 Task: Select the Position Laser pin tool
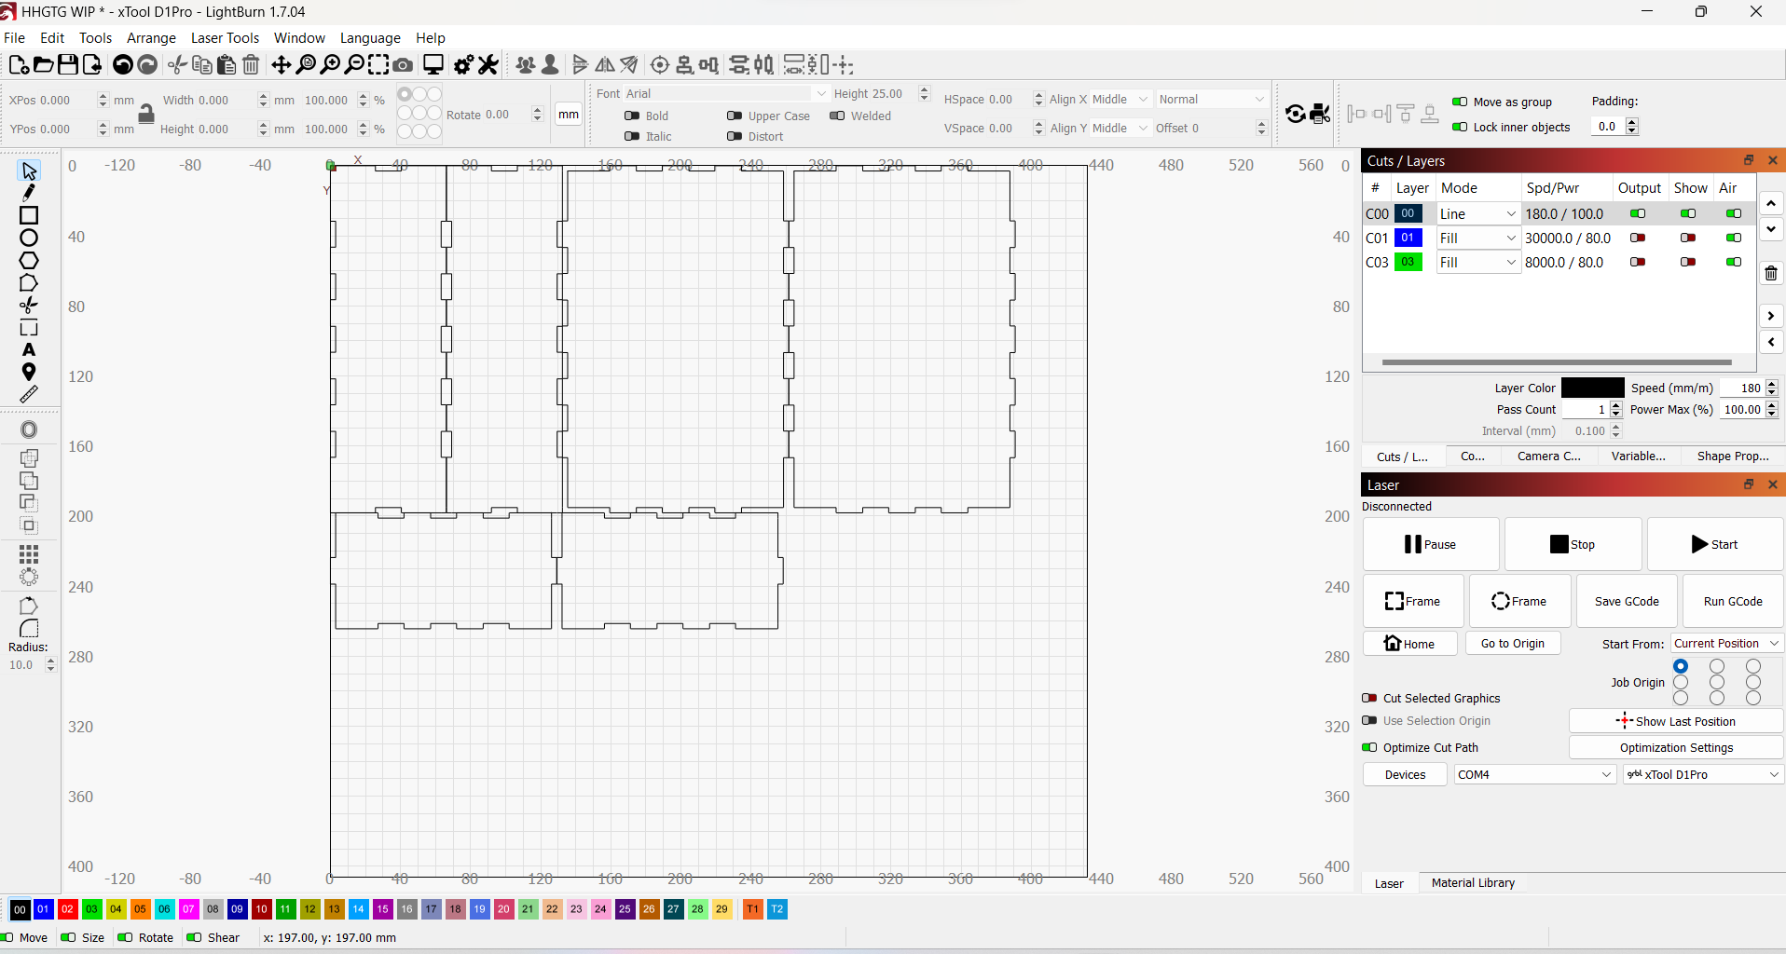(29, 372)
